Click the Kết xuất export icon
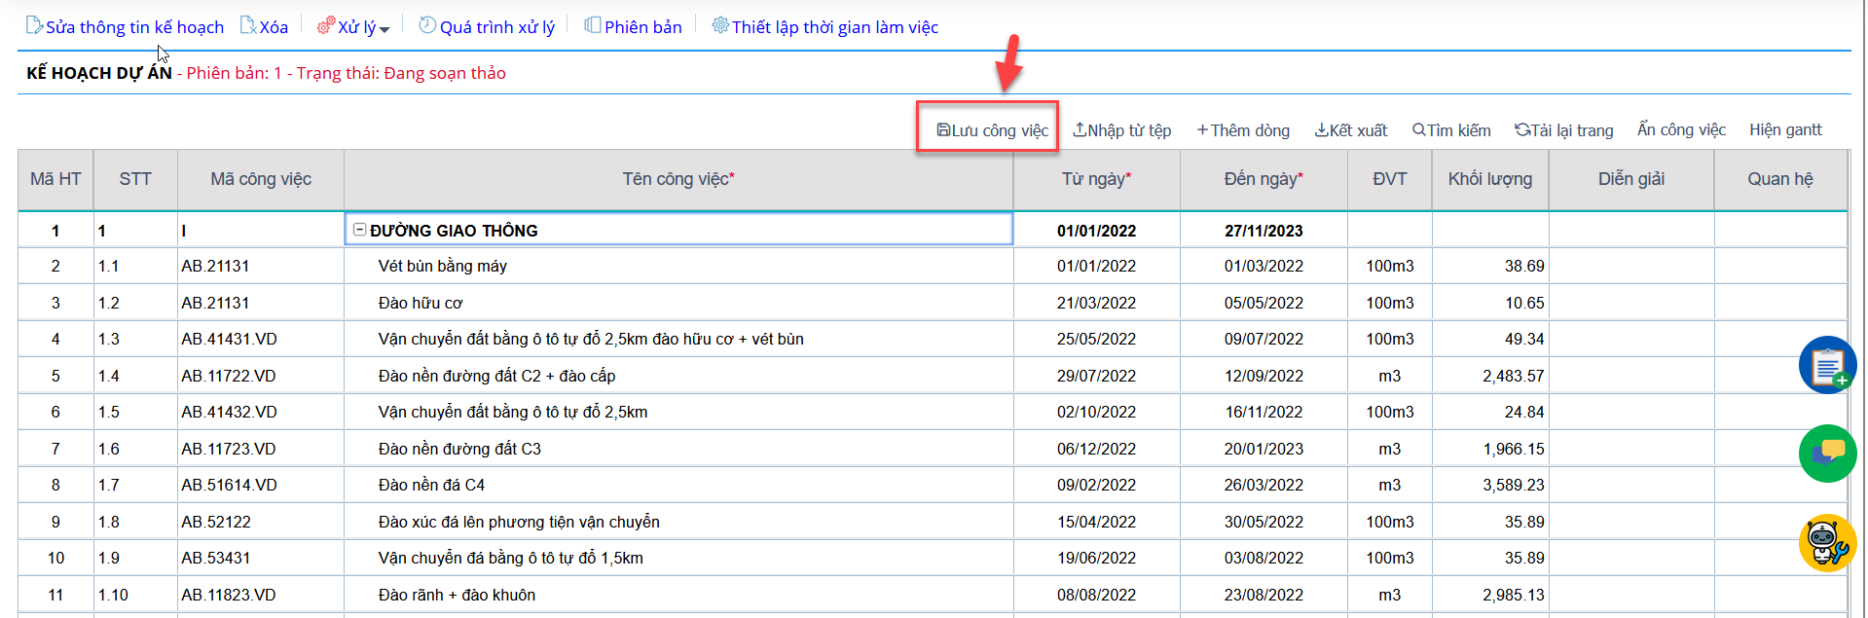The width and height of the screenshot is (1868, 618). pos(1321,130)
